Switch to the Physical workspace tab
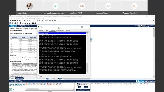This screenshot has width=164, height=92. [22, 26]
